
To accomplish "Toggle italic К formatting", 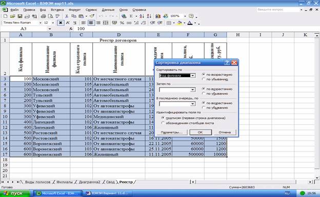I will (x=68, y=23).
